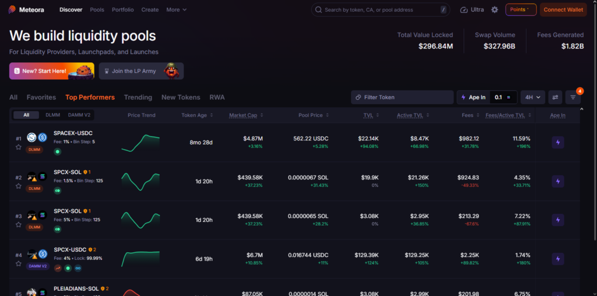This screenshot has width=597, height=296.
Task: Click the Ape In lightning button for SPACEX-USDC row
Action: point(558,142)
